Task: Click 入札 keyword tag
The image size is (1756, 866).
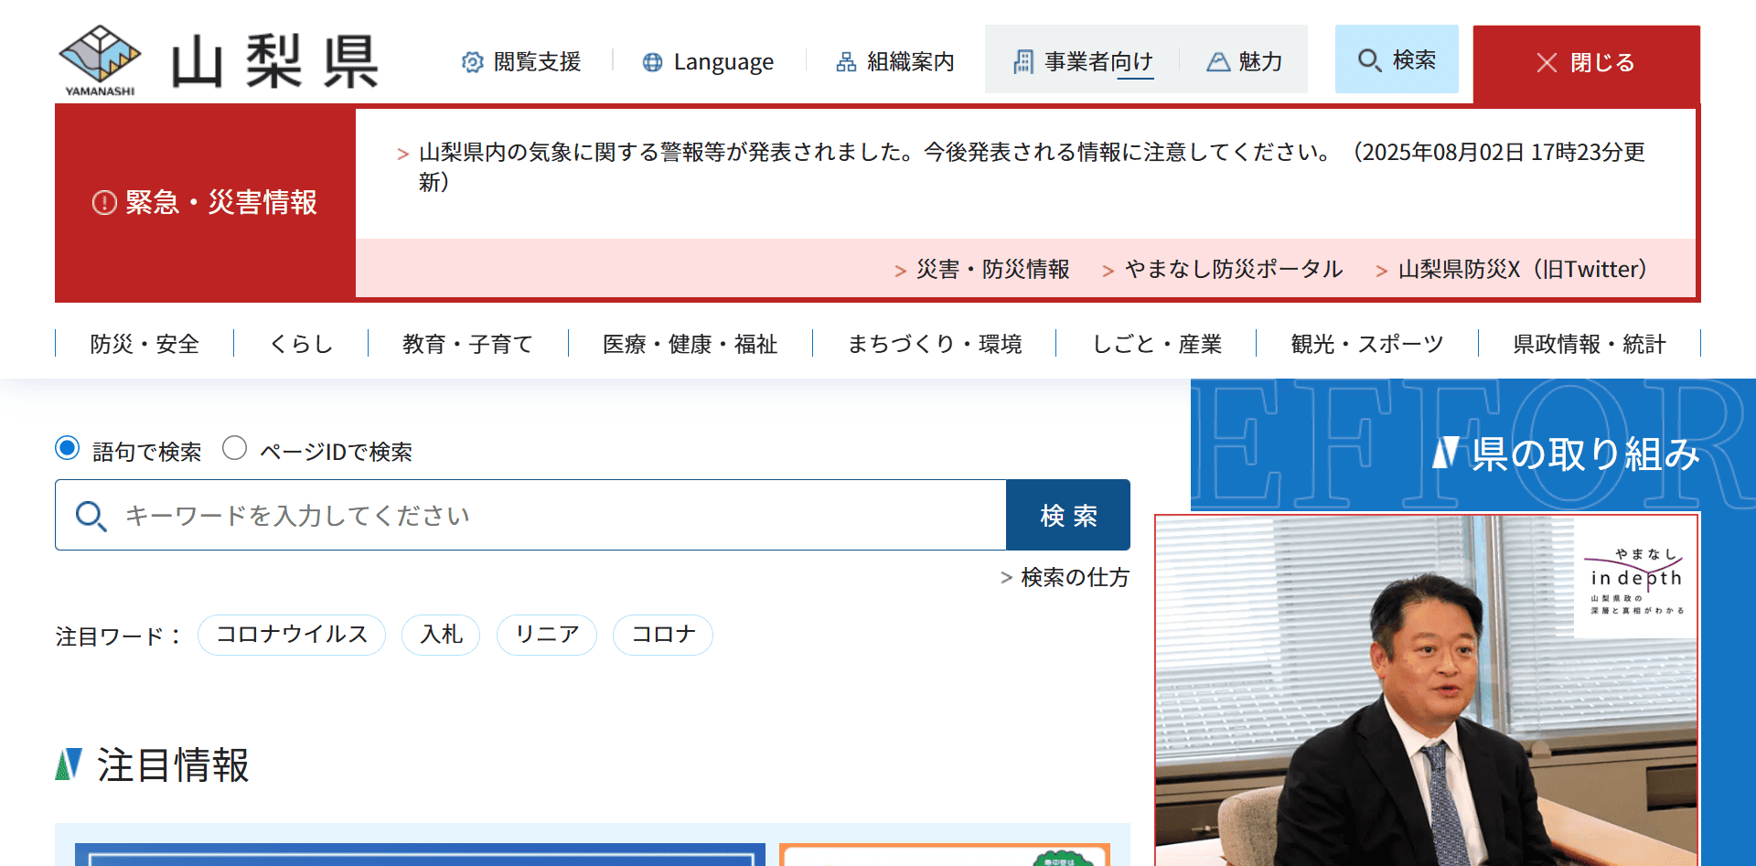Action: tap(441, 635)
